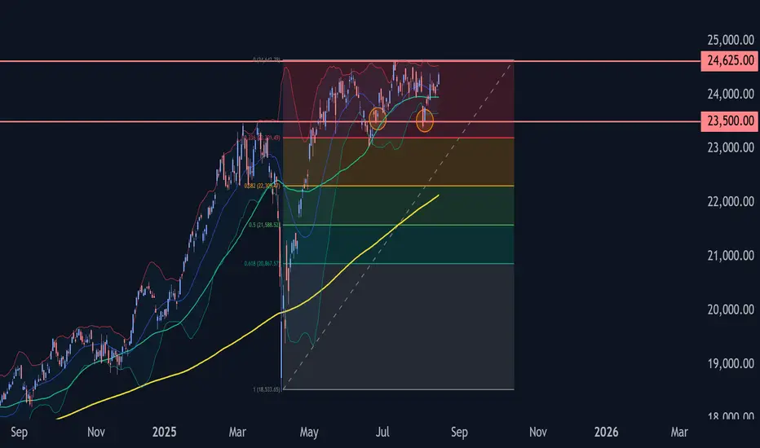Viewport: 760px width, 448px height.
Task: Click the Mar label right of 2026
Action: click(x=679, y=432)
